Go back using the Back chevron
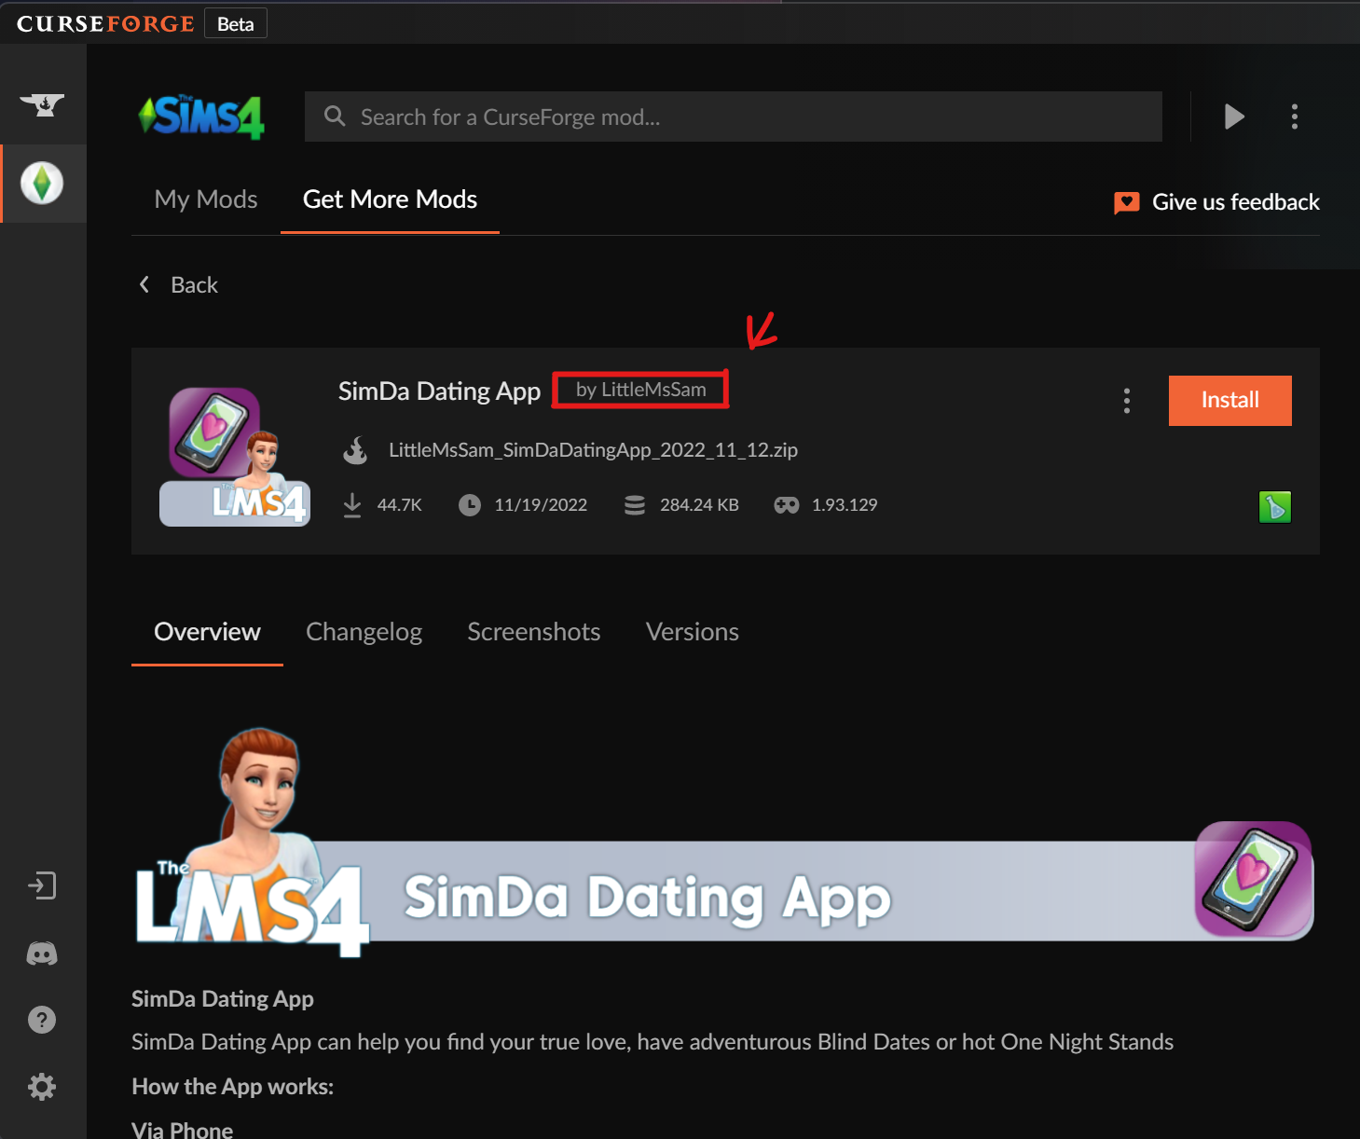 pos(144,284)
